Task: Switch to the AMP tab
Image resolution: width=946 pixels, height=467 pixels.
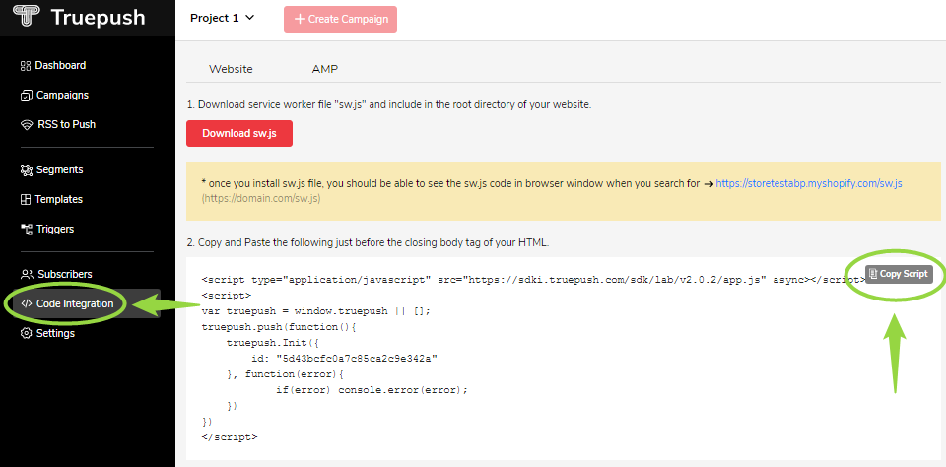Action: [x=324, y=69]
